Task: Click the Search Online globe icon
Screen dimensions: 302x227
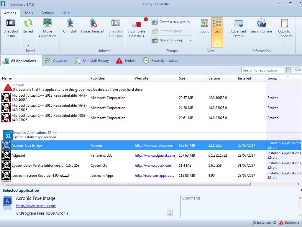Action: point(261,23)
